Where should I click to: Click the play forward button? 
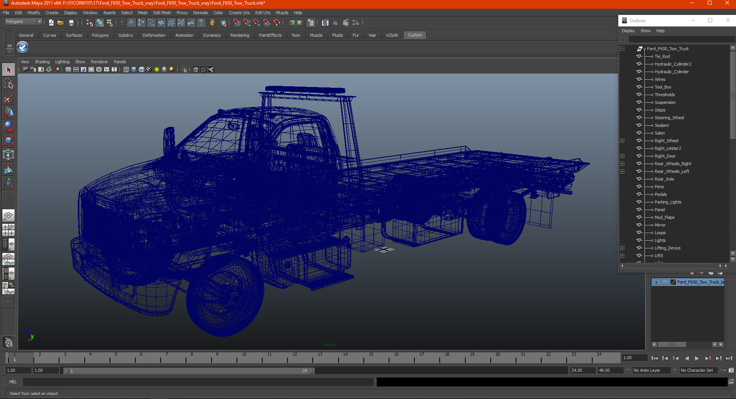coord(697,358)
